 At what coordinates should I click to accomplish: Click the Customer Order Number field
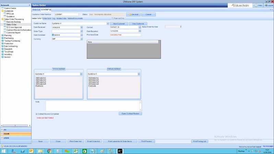(x=67, y=14)
